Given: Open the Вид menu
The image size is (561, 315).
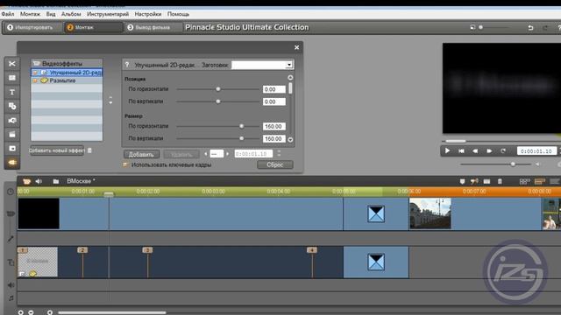Looking at the screenshot, I should 51,14.
